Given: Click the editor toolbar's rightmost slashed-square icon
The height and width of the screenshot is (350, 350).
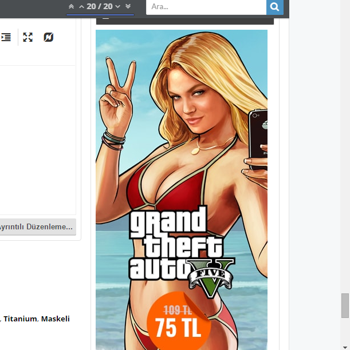Looking at the screenshot, I should [49, 37].
